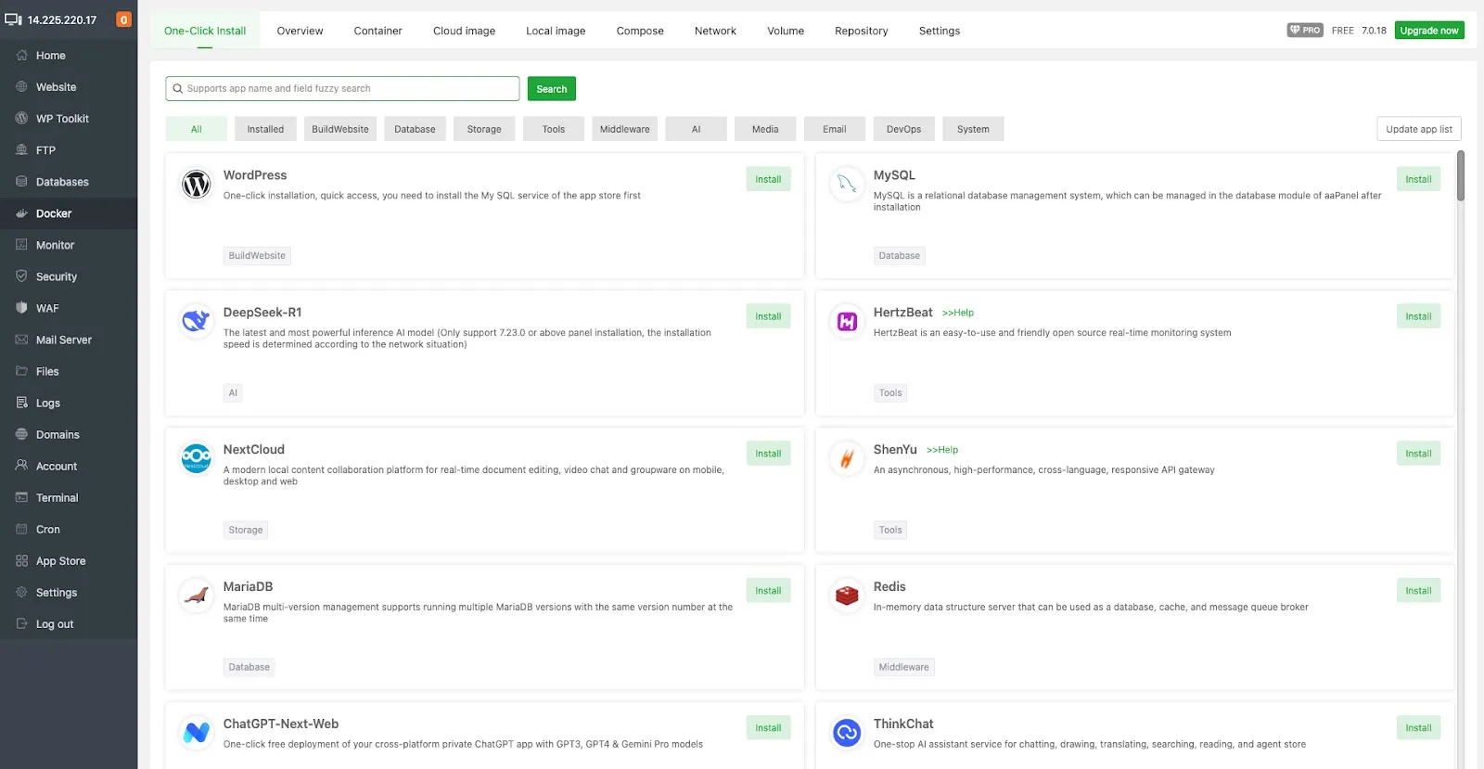Filter apps by AI category
Screen dimensions: 1484x769
pos(696,129)
